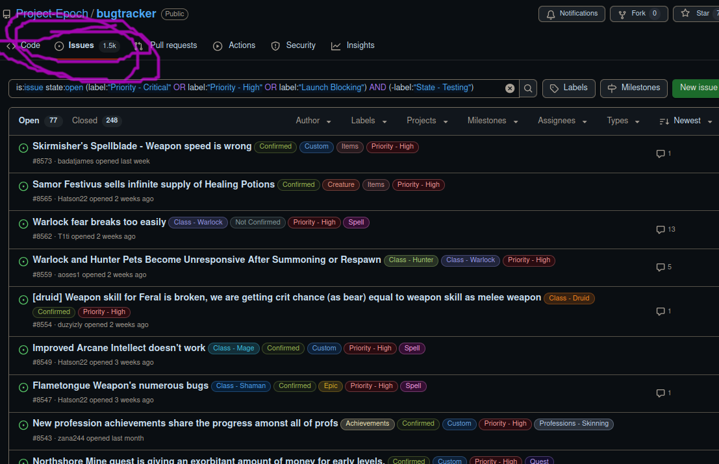This screenshot has width=719, height=464.
Task: Open Northshore Mine quest money issue
Action: coord(208,460)
